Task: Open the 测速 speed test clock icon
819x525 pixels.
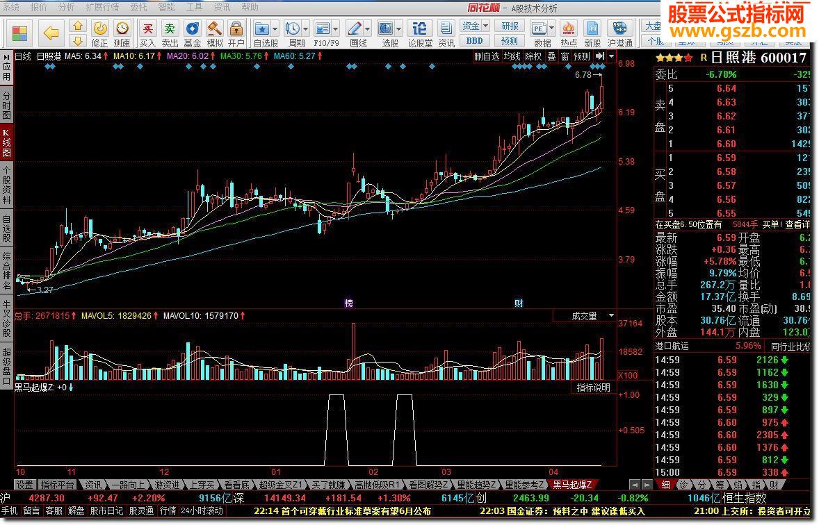Action: click(x=122, y=34)
